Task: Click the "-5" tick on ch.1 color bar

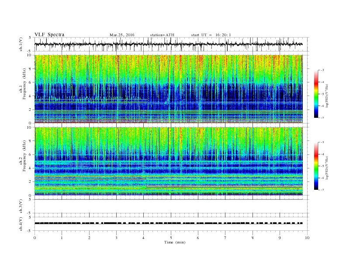Action: pos(322,94)
